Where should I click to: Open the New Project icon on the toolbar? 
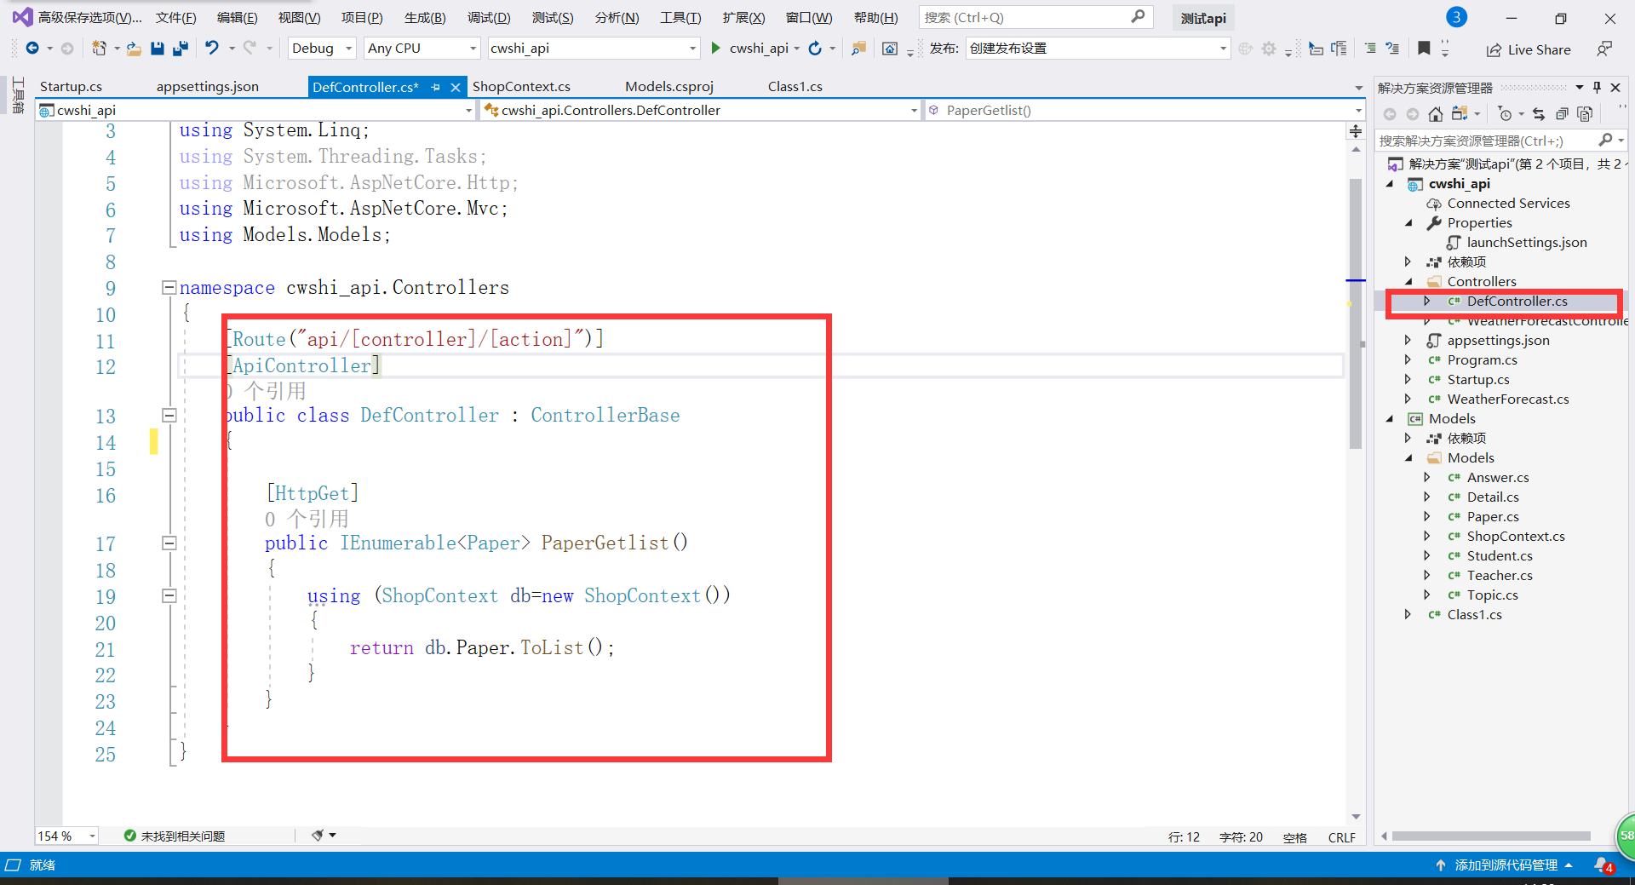99,49
